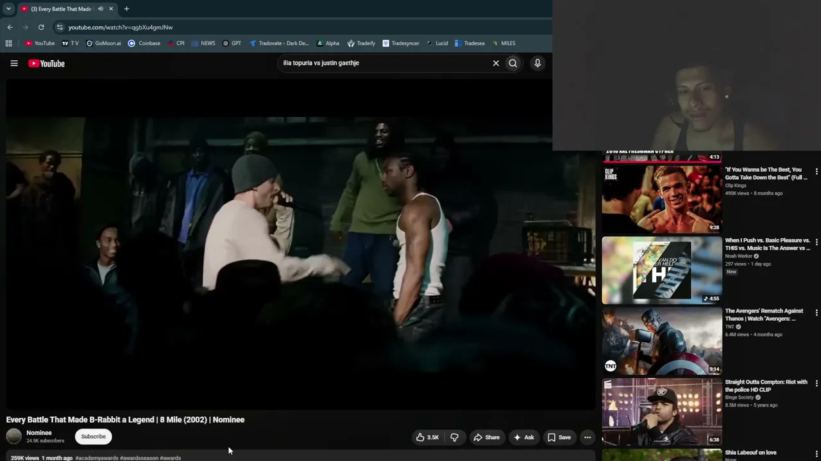Open the Coinbase bookmark

[144, 44]
